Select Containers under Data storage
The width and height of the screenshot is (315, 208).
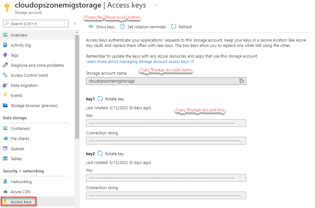click(x=20, y=128)
